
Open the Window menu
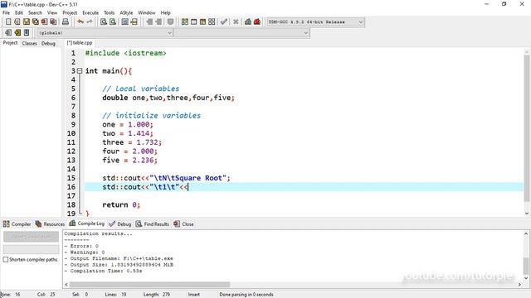(147, 12)
